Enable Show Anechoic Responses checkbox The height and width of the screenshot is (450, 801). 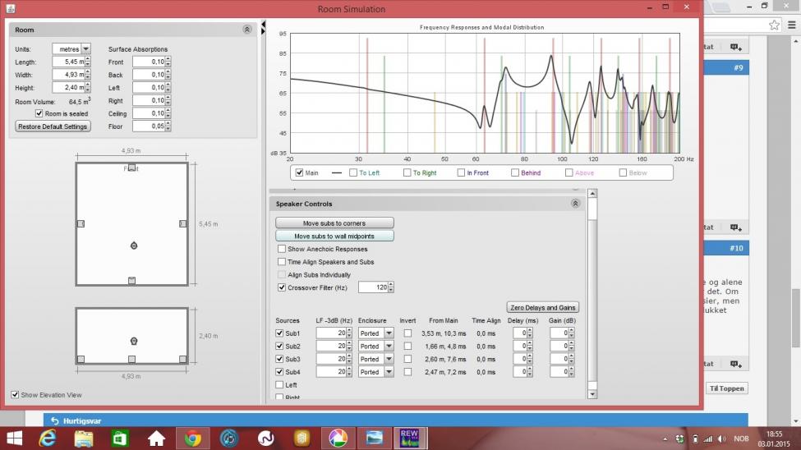282,249
